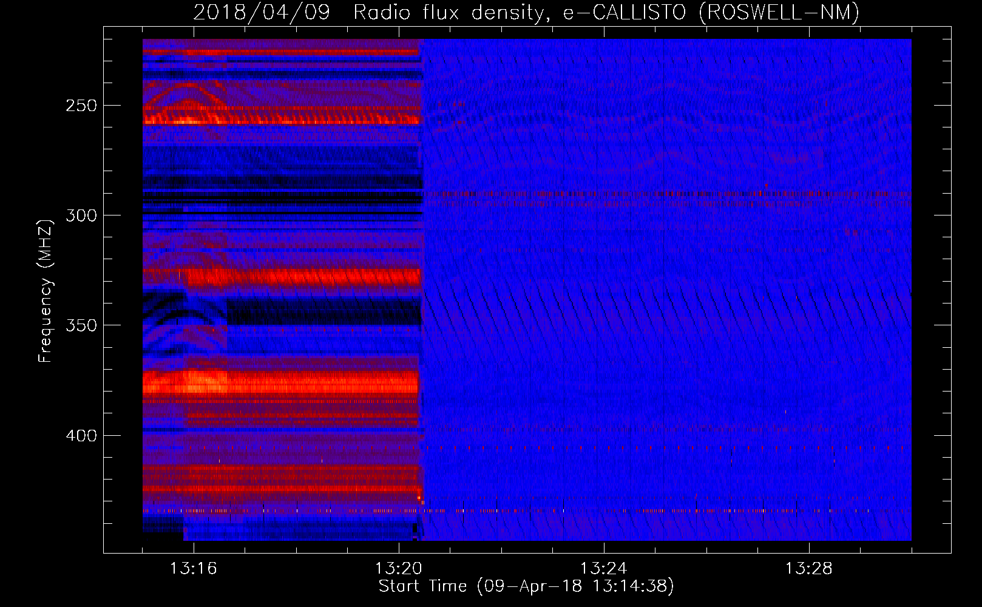982x607 pixels.
Task: Click the 13:24 time tick label
Action: 604,569
